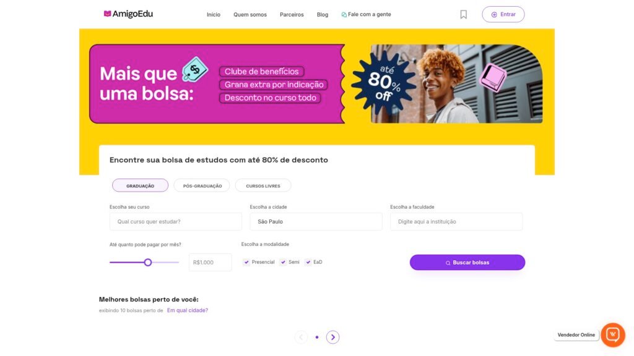The height and width of the screenshot is (356, 634).
Task: Toggle the EaD modality checkbox
Action: [x=308, y=262]
